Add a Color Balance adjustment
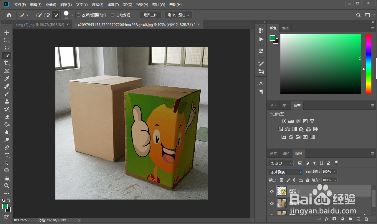 click(x=287, y=129)
